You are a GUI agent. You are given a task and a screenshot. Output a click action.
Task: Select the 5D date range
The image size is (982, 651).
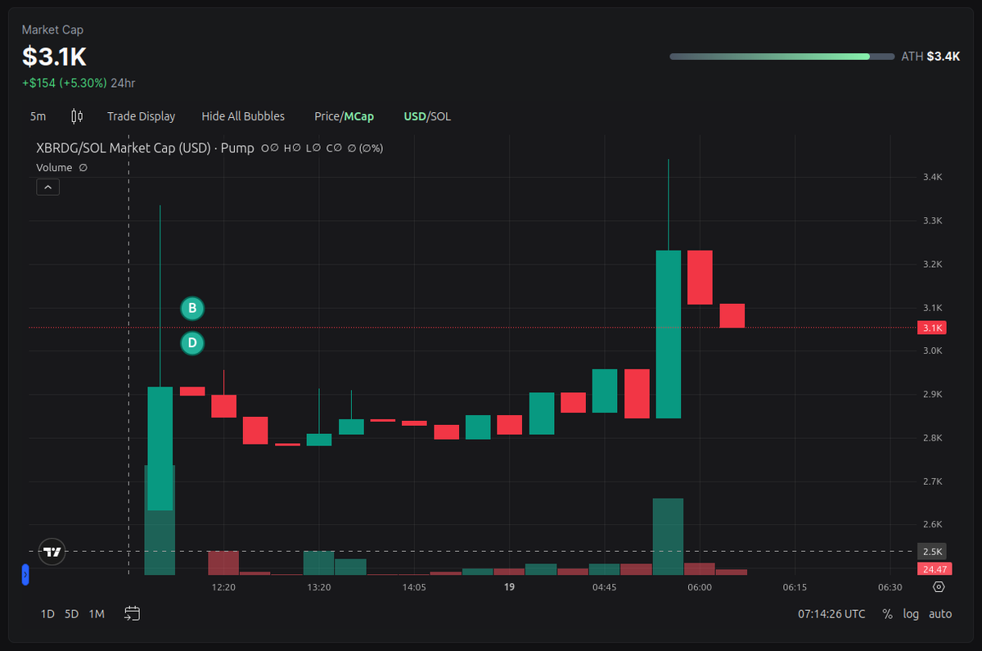(72, 613)
